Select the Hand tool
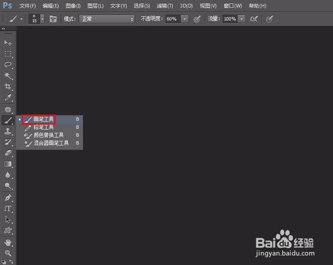The image size is (333, 265). (8, 242)
